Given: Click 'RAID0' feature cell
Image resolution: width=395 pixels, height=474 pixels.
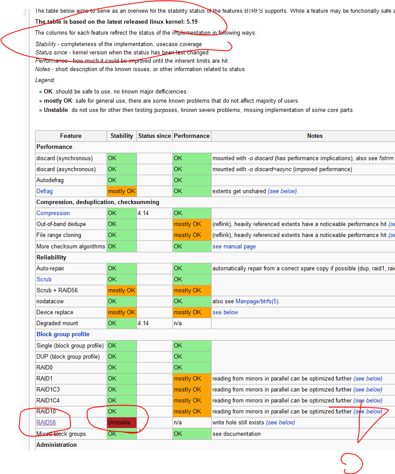Looking at the screenshot, I should pos(71,368).
